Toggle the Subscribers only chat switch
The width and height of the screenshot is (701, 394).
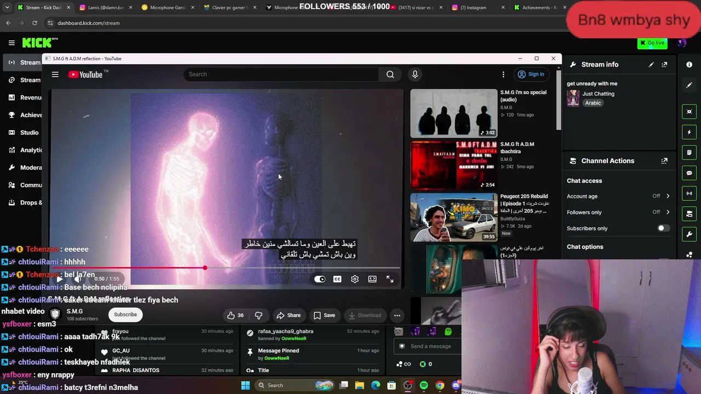663,228
